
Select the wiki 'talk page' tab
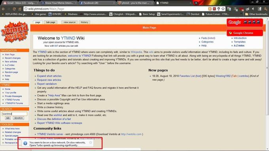[x=51, y=22]
